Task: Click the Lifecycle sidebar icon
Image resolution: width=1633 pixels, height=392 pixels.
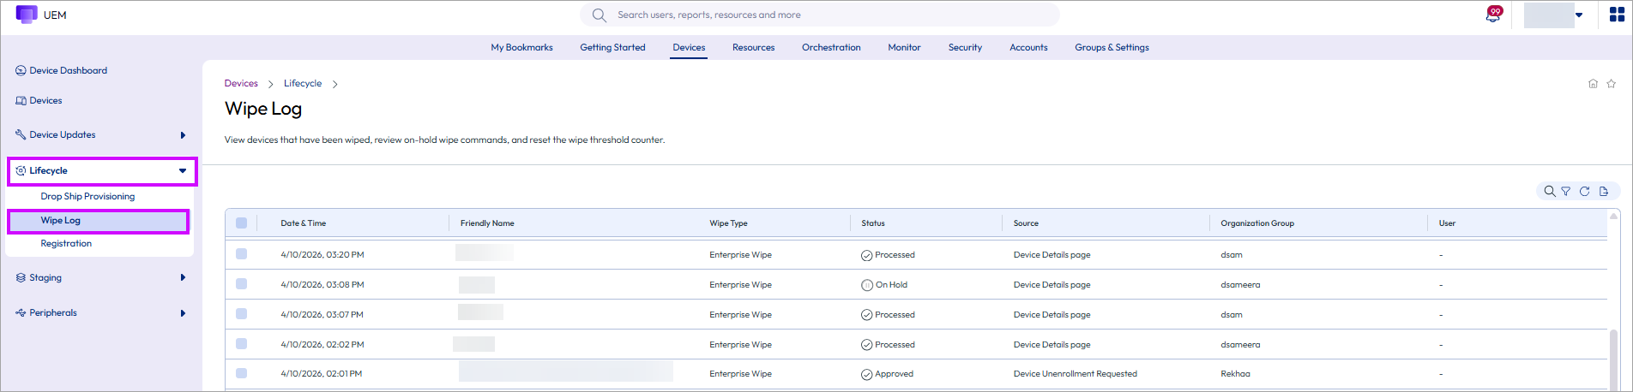Action: click(x=21, y=170)
